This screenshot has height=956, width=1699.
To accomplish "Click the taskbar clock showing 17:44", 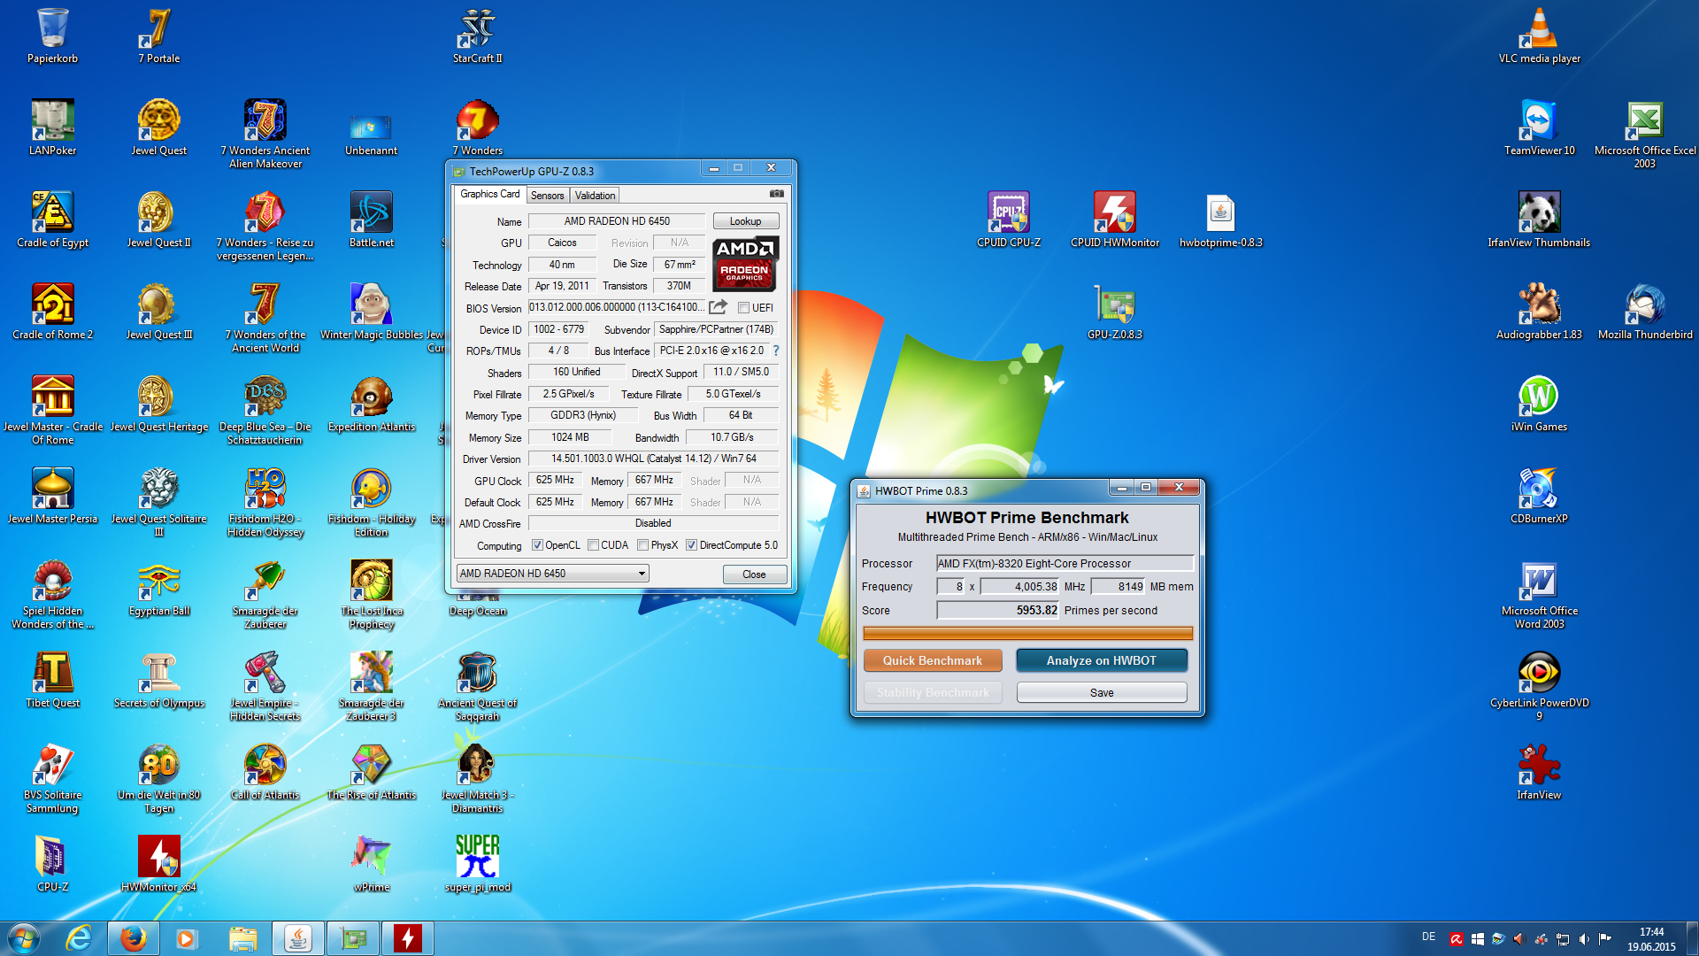I will point(1651,939).
